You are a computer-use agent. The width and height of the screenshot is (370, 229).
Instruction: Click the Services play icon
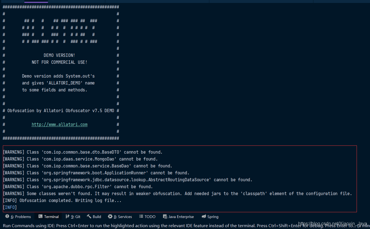[x=110, y=216]
